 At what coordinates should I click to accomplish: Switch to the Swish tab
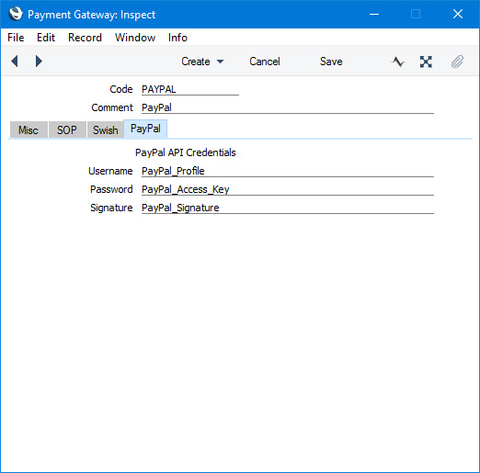[x=105, y=130]
